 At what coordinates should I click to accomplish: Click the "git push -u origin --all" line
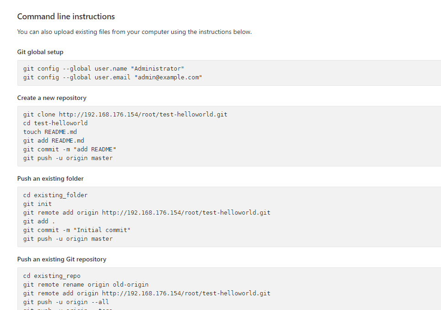[x=66, y=302]
